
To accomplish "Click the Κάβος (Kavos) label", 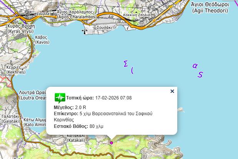I will [42, 39].
